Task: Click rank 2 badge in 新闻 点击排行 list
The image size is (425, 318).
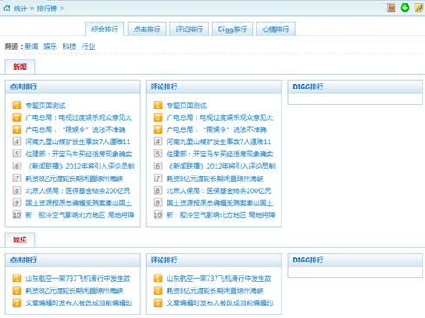Action: coord(17,117)
